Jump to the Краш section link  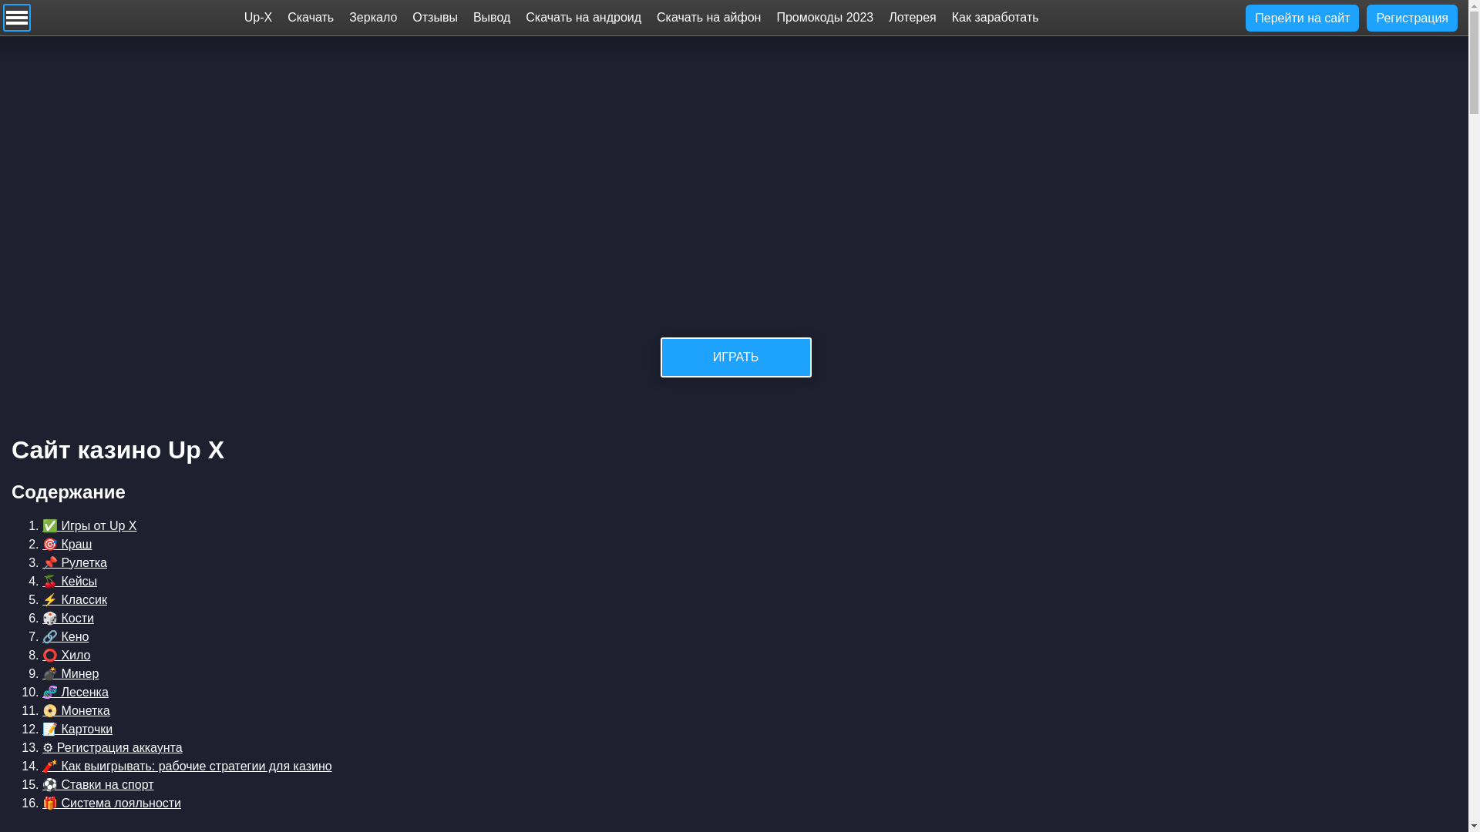tap(67, 545)
